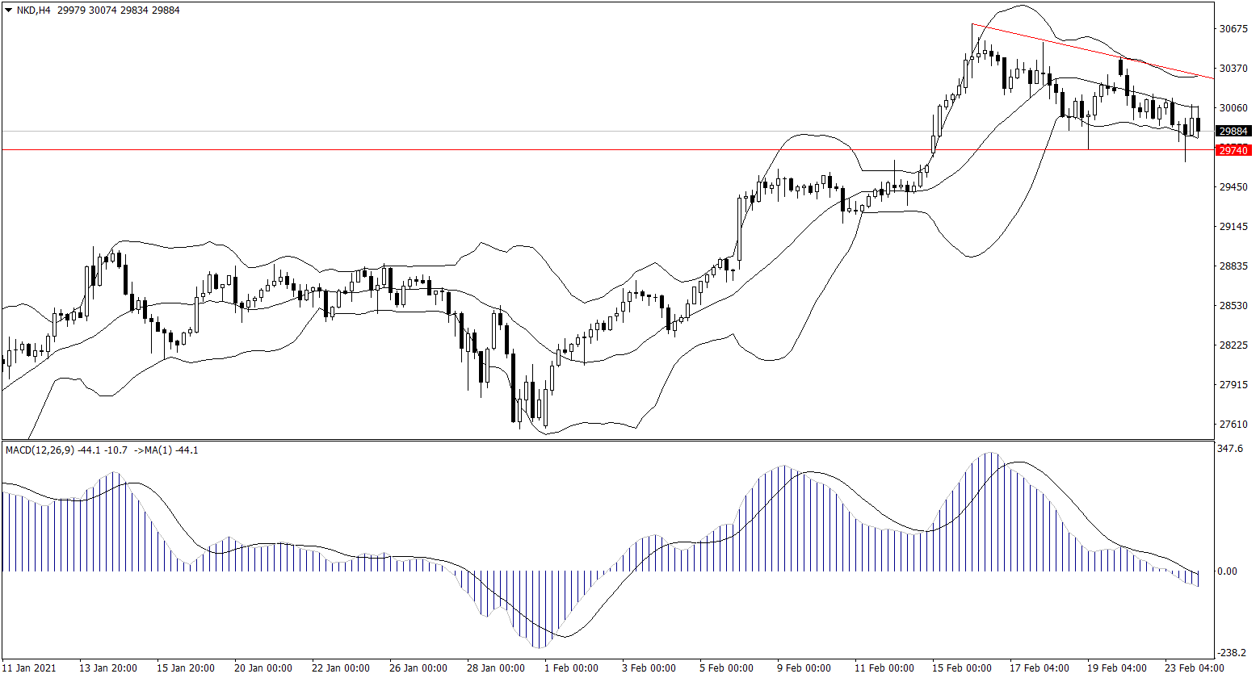Click the triangle arrow beside NKD,H4
Image resolution: width=1260 pixels, height=678 pixels.
pos(8,10)
